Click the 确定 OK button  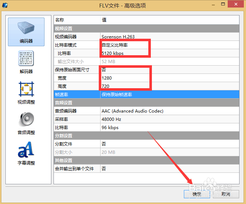pyautogui.click(x=197, y=194)
